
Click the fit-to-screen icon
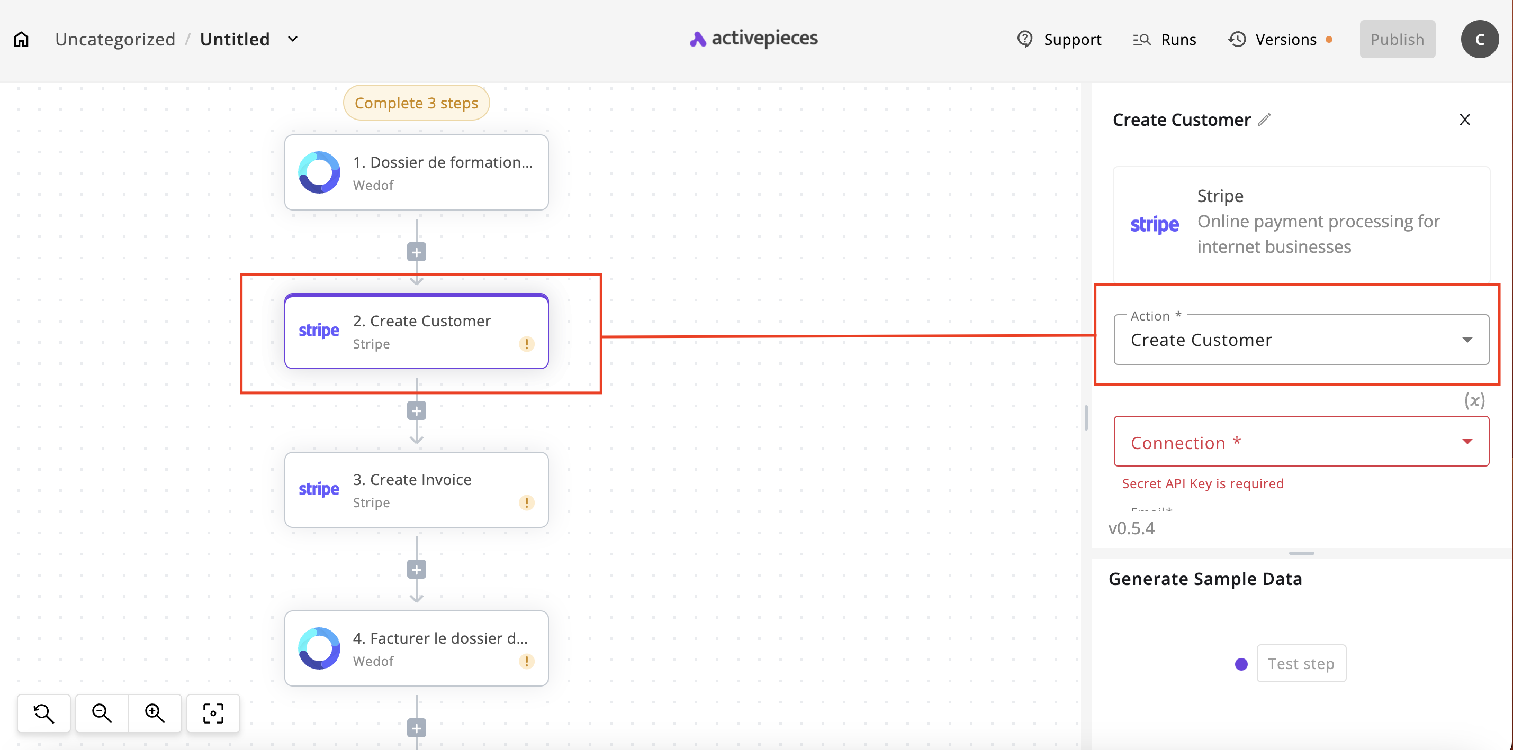click(213, 713)
